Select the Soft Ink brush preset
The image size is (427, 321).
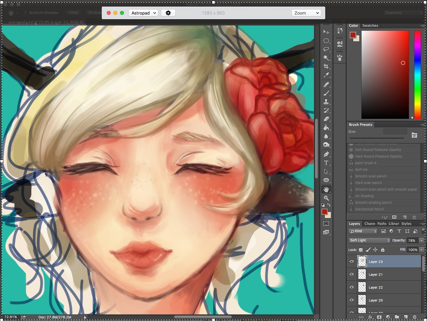tap(361, 169)
